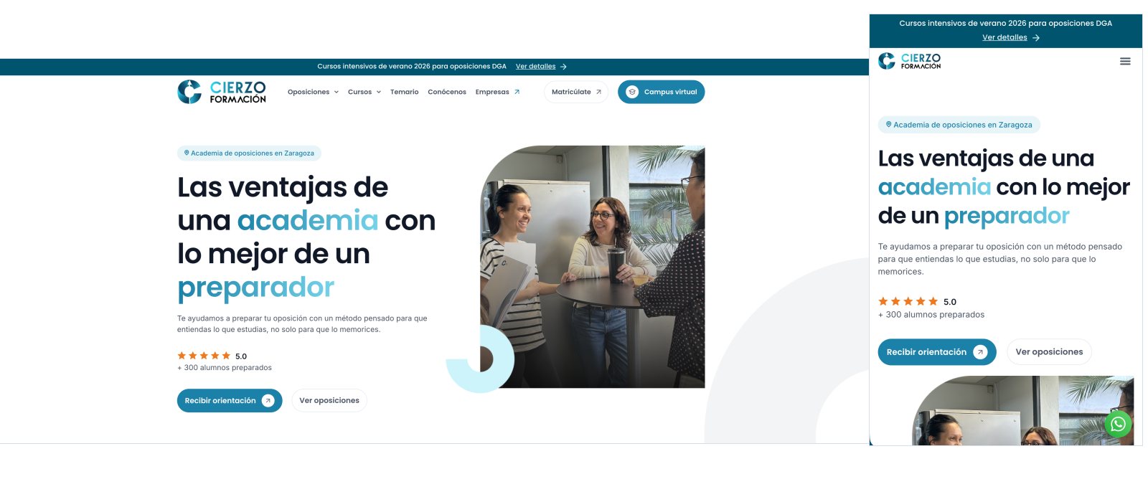Click the Cierzo Formación logo in desktop header
The image size is (1148, 502).
click(x=222, y=92)
